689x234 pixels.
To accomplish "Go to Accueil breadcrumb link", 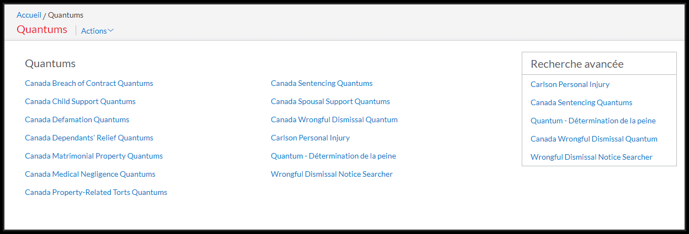I will [29, 15].
